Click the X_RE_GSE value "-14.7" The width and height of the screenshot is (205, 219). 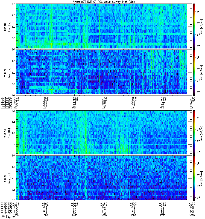coord(45,203)
